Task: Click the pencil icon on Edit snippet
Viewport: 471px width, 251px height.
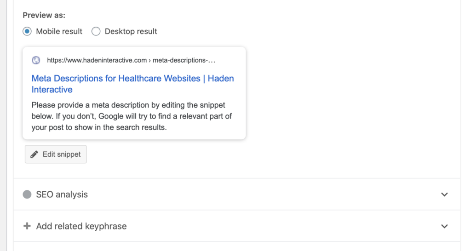Action: coord(34,154)
